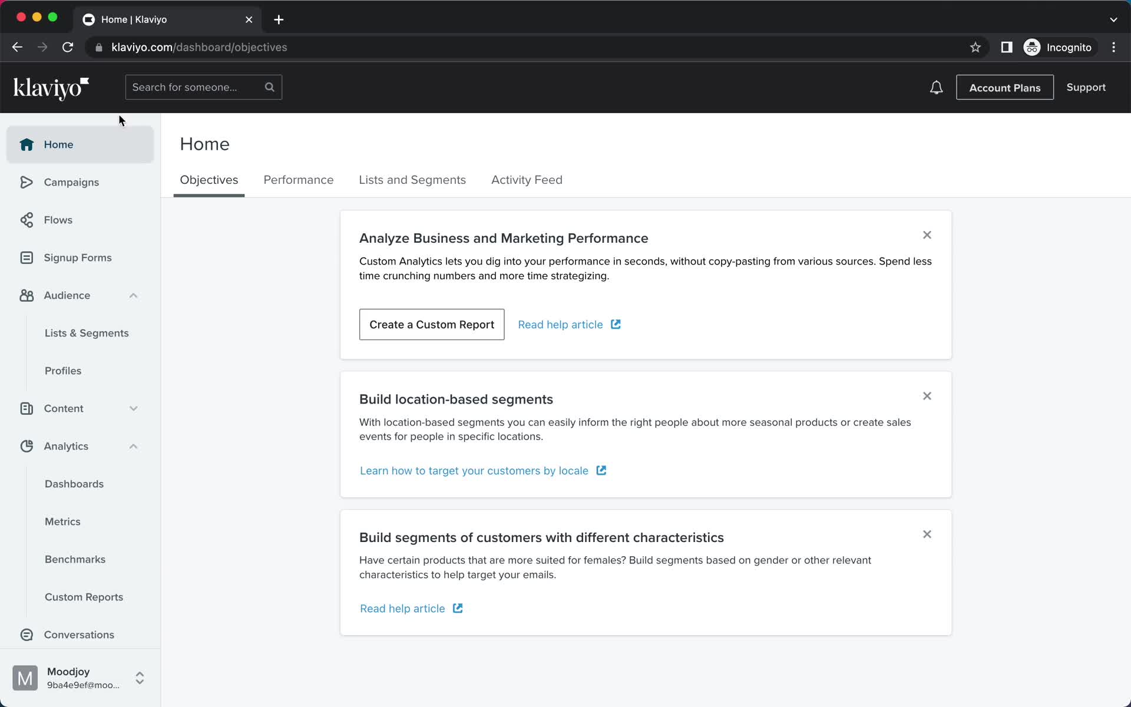Viewport: 1131px width, 707px height.
Task: Click the Content document icon
Action: pos(27,408)
